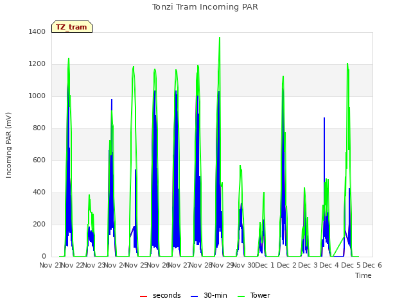This screenshot has height=308, width=411.
Task: Click the Nov 27 x-axis tick label
Action: pyautogui.click(x=180, y=265)
